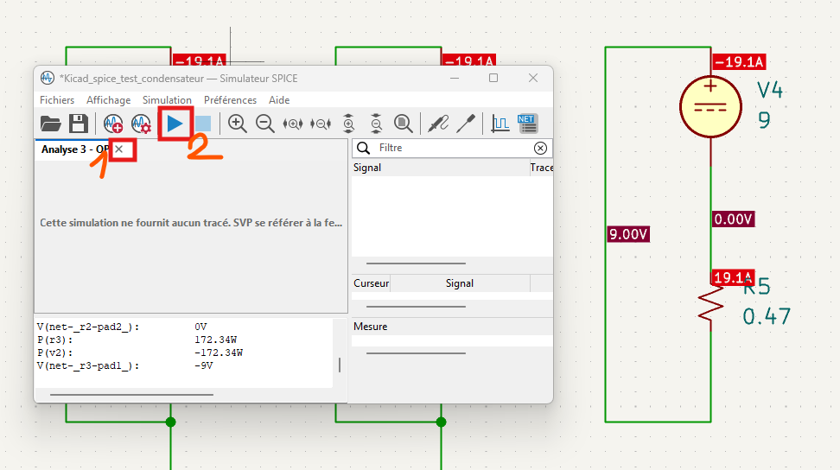The width and height of the screenshot is (840, 470).
Task: Zoom out horizontally
Action: click(x=321, y=124)
